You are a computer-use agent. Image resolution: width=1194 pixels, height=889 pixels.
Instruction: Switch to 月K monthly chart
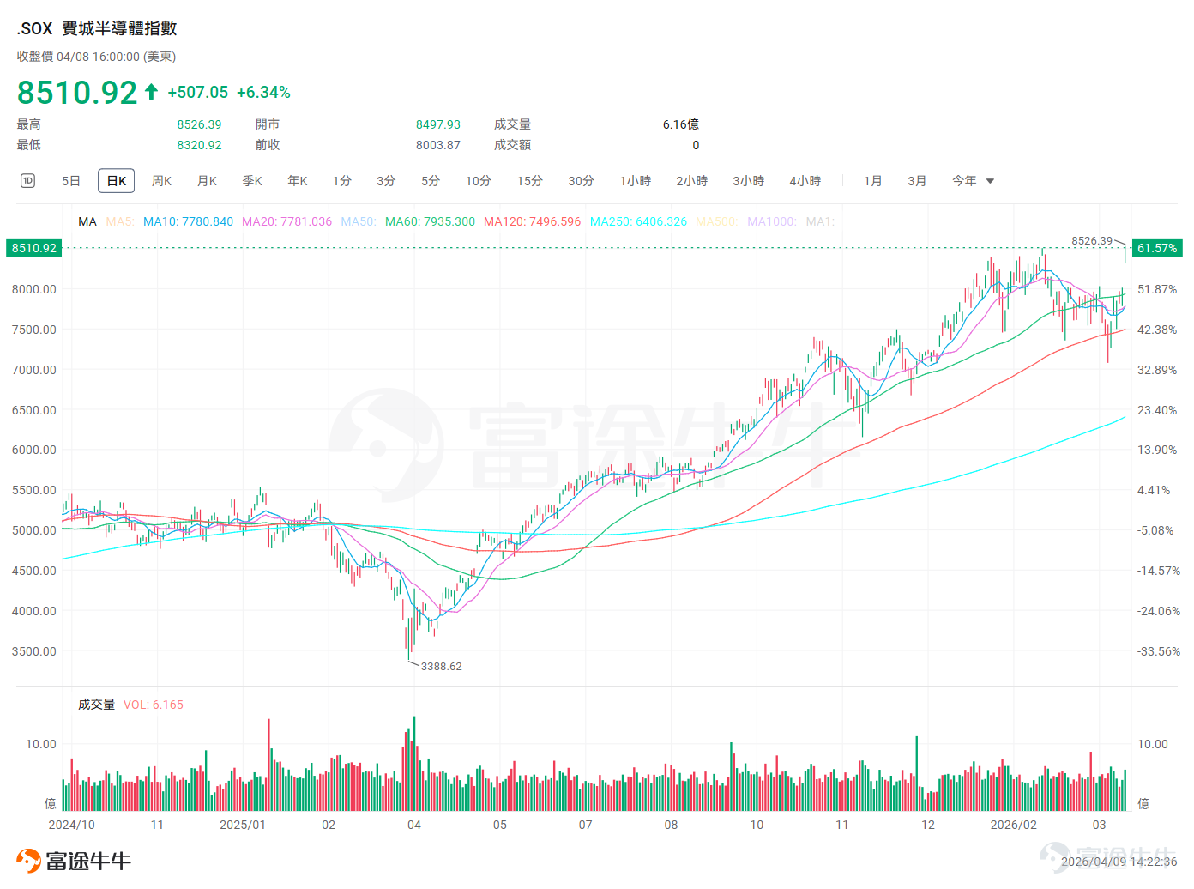pyautogui.click(x=207, y=181)
